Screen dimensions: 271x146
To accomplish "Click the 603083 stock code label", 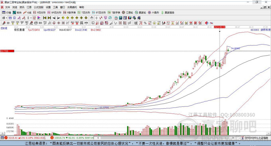I will (255, 30).
